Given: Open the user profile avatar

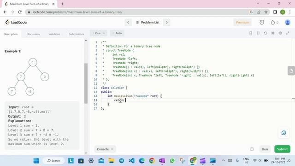Looking at the screenshot, I should 287,23.
